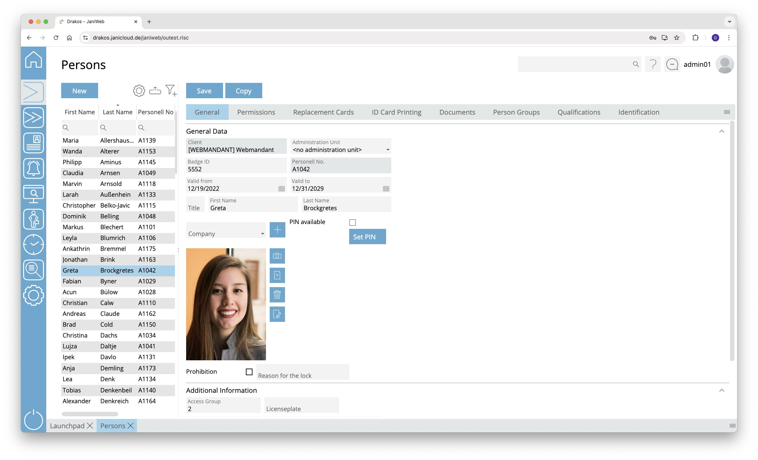
Task: Collapse the General Data section
Action: [722, 131]
